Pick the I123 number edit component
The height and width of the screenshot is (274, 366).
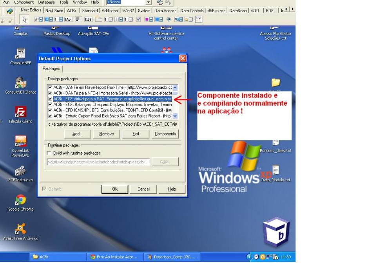tap(88, 19)
